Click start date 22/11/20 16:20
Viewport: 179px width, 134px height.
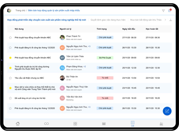[129, 98]
